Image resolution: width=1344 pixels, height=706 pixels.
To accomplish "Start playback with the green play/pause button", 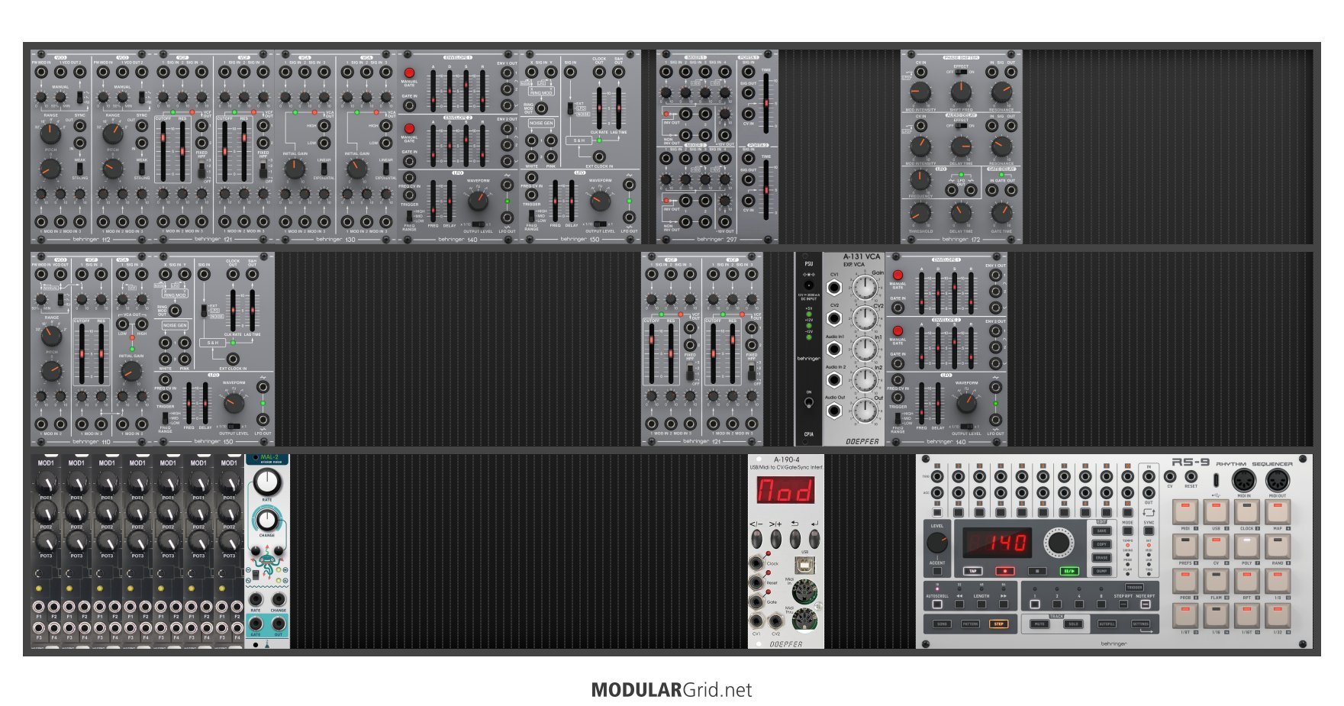I will coord(1069,571).
